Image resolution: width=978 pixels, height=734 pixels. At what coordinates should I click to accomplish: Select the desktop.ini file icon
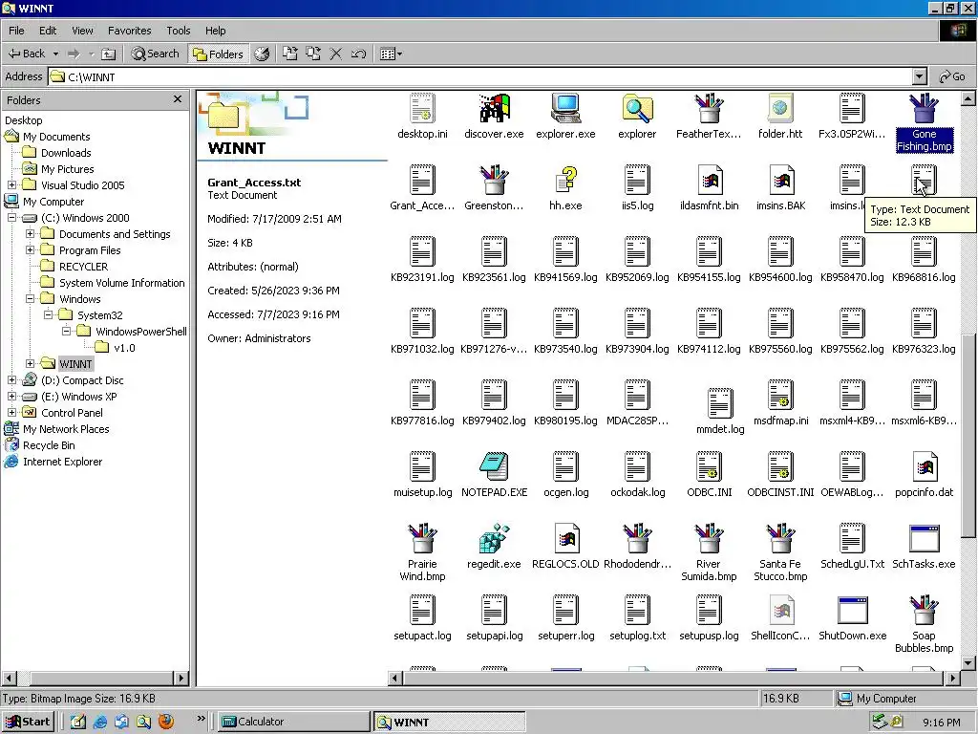tap(422, 109)
